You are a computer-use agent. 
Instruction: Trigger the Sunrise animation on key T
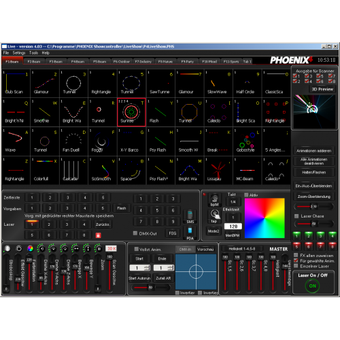tap(131, 112)
